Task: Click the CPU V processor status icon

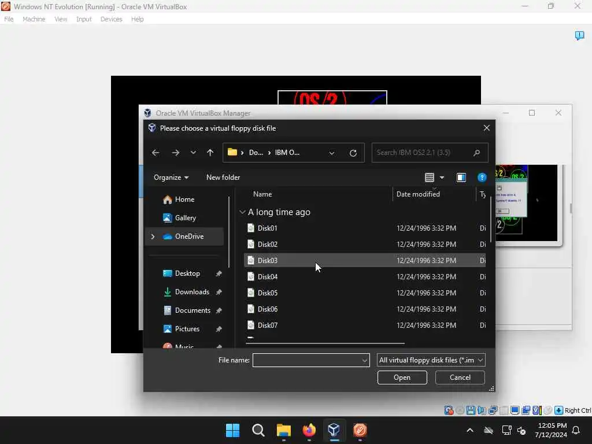Action: click(536, 410)
